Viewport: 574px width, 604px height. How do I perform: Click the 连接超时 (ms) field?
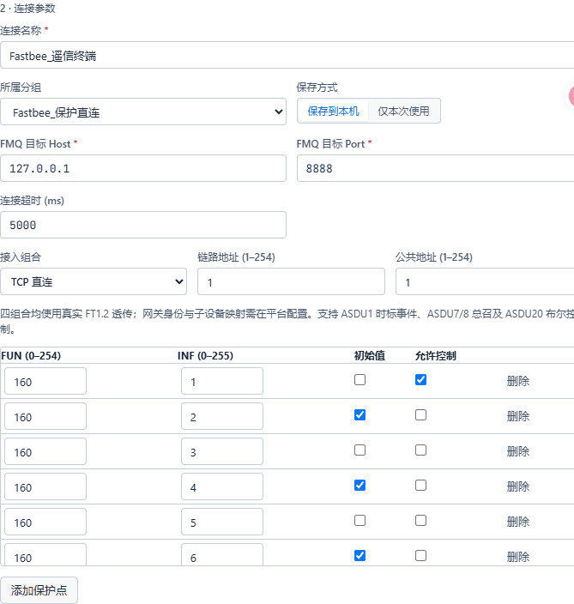click(x=143, y=225)
